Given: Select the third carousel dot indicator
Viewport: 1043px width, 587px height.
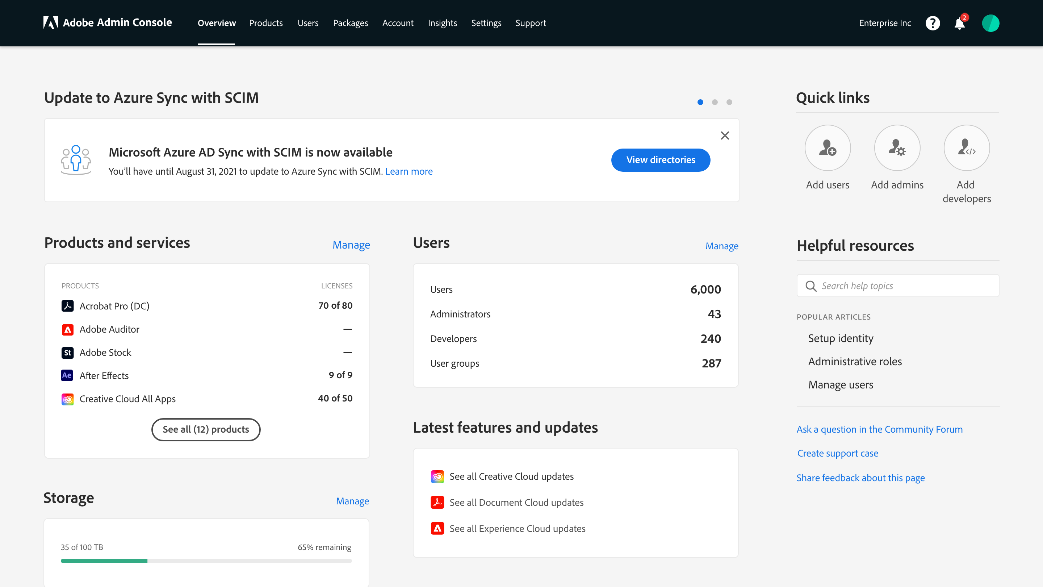Looking at the screenshot, I should 729,102.
